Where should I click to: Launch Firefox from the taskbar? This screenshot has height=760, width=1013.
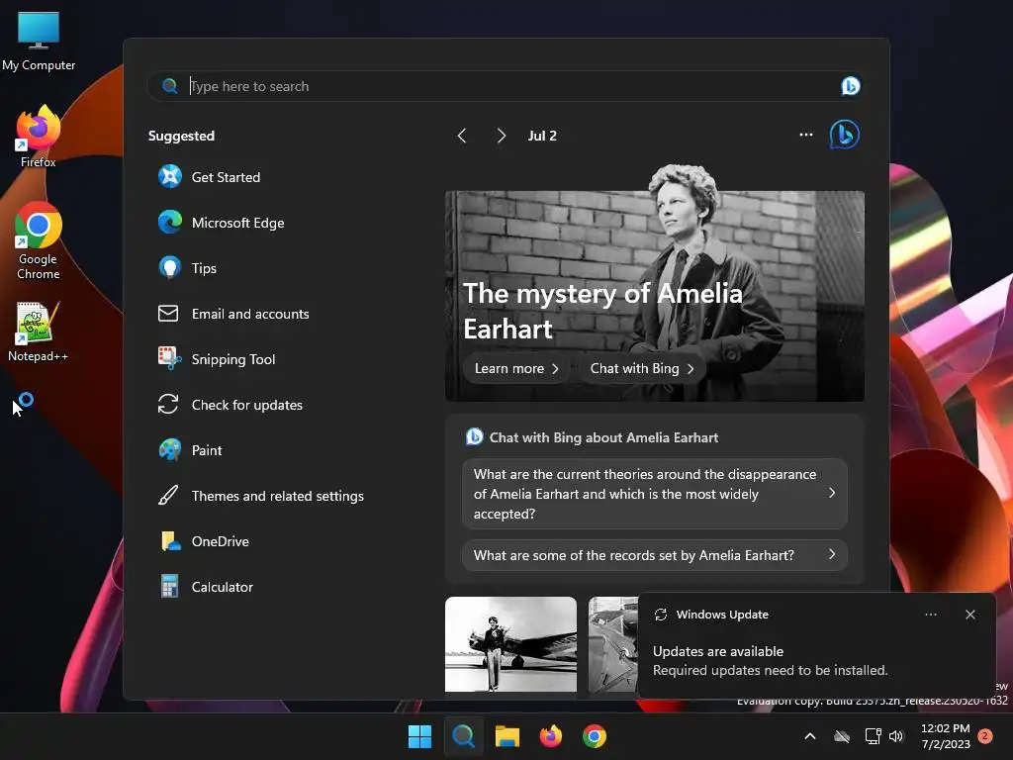coord(550,736)
